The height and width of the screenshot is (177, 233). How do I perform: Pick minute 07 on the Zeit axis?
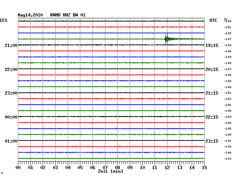105,167
